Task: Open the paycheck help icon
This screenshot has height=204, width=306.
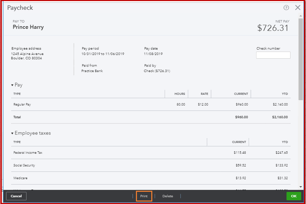Action: pos(286,8)
